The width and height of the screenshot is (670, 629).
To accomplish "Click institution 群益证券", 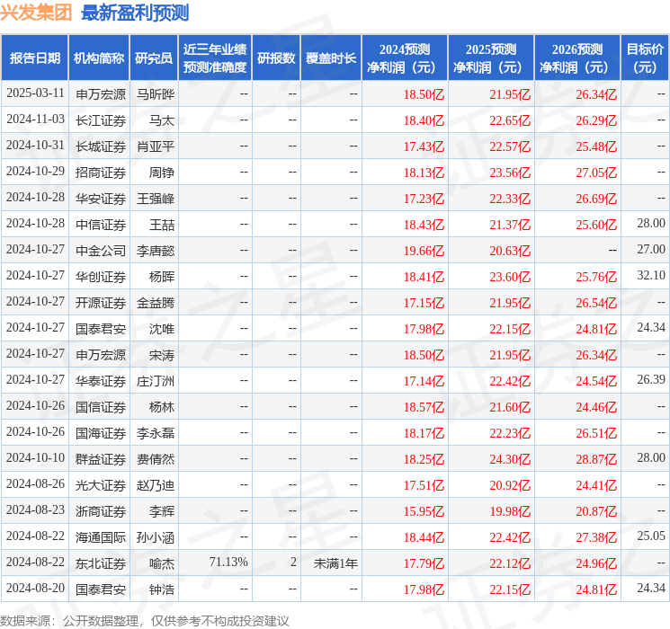I will point(101,459).
